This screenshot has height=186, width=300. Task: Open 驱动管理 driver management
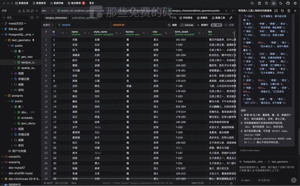pos(76,3)
